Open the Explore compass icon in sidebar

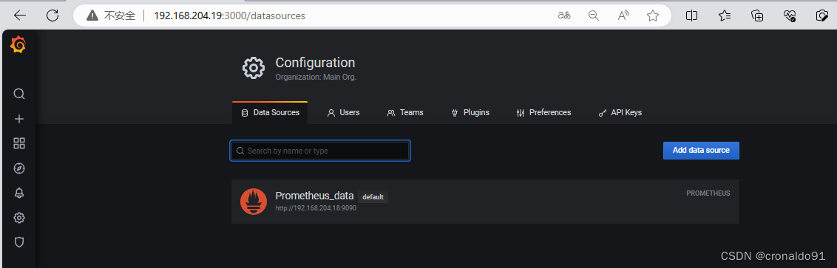coord(19,168)
